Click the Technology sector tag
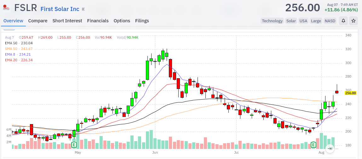The image size is (362, 159). coord(272,21)
